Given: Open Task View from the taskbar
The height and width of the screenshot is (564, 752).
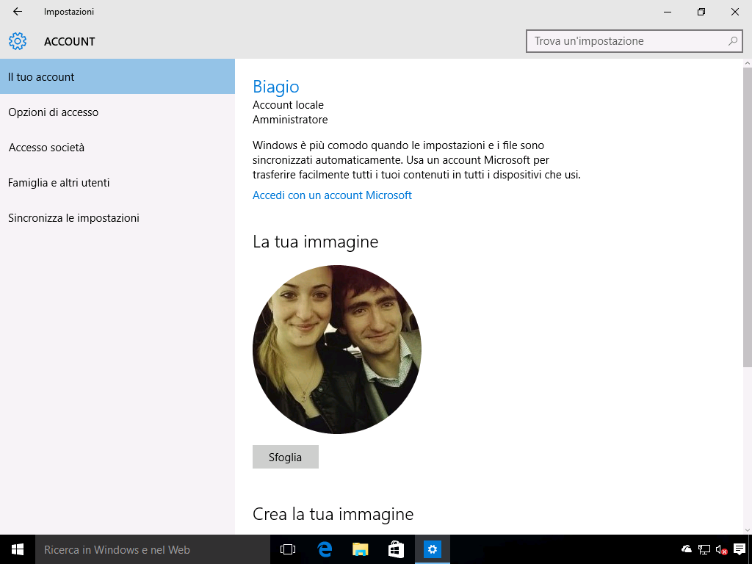Looking at the screenshot, I should click(288, 549).
